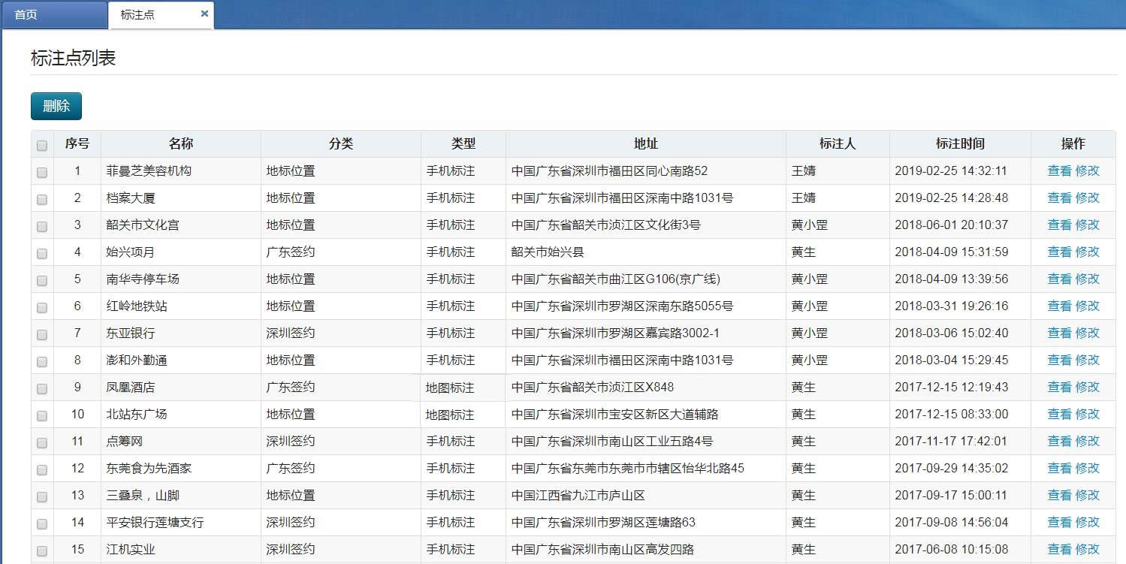Click the 名称 column header
Screen dimensions: 1126x564
(x=181, y=143)
